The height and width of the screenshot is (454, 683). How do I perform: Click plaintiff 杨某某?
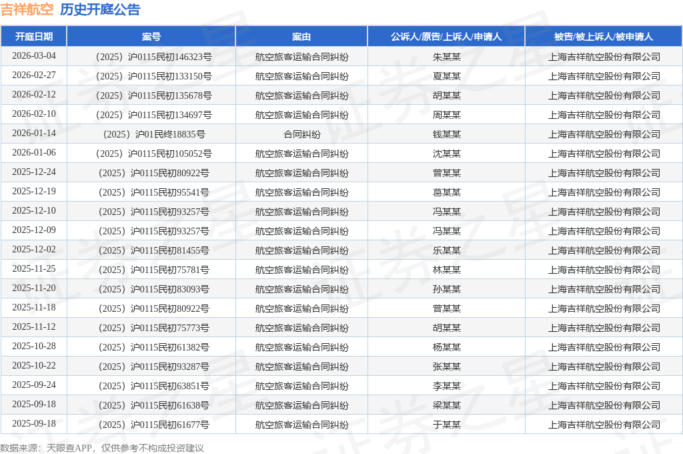tap(446, 347)
